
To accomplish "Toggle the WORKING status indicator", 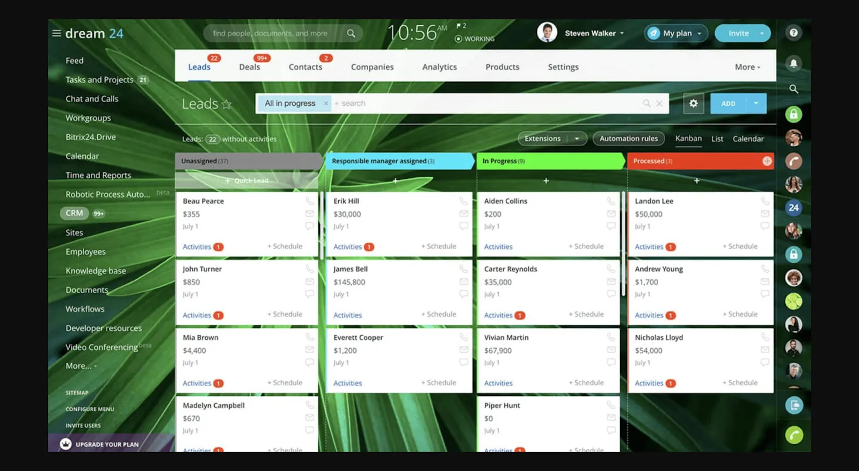I will coord(475,39).
